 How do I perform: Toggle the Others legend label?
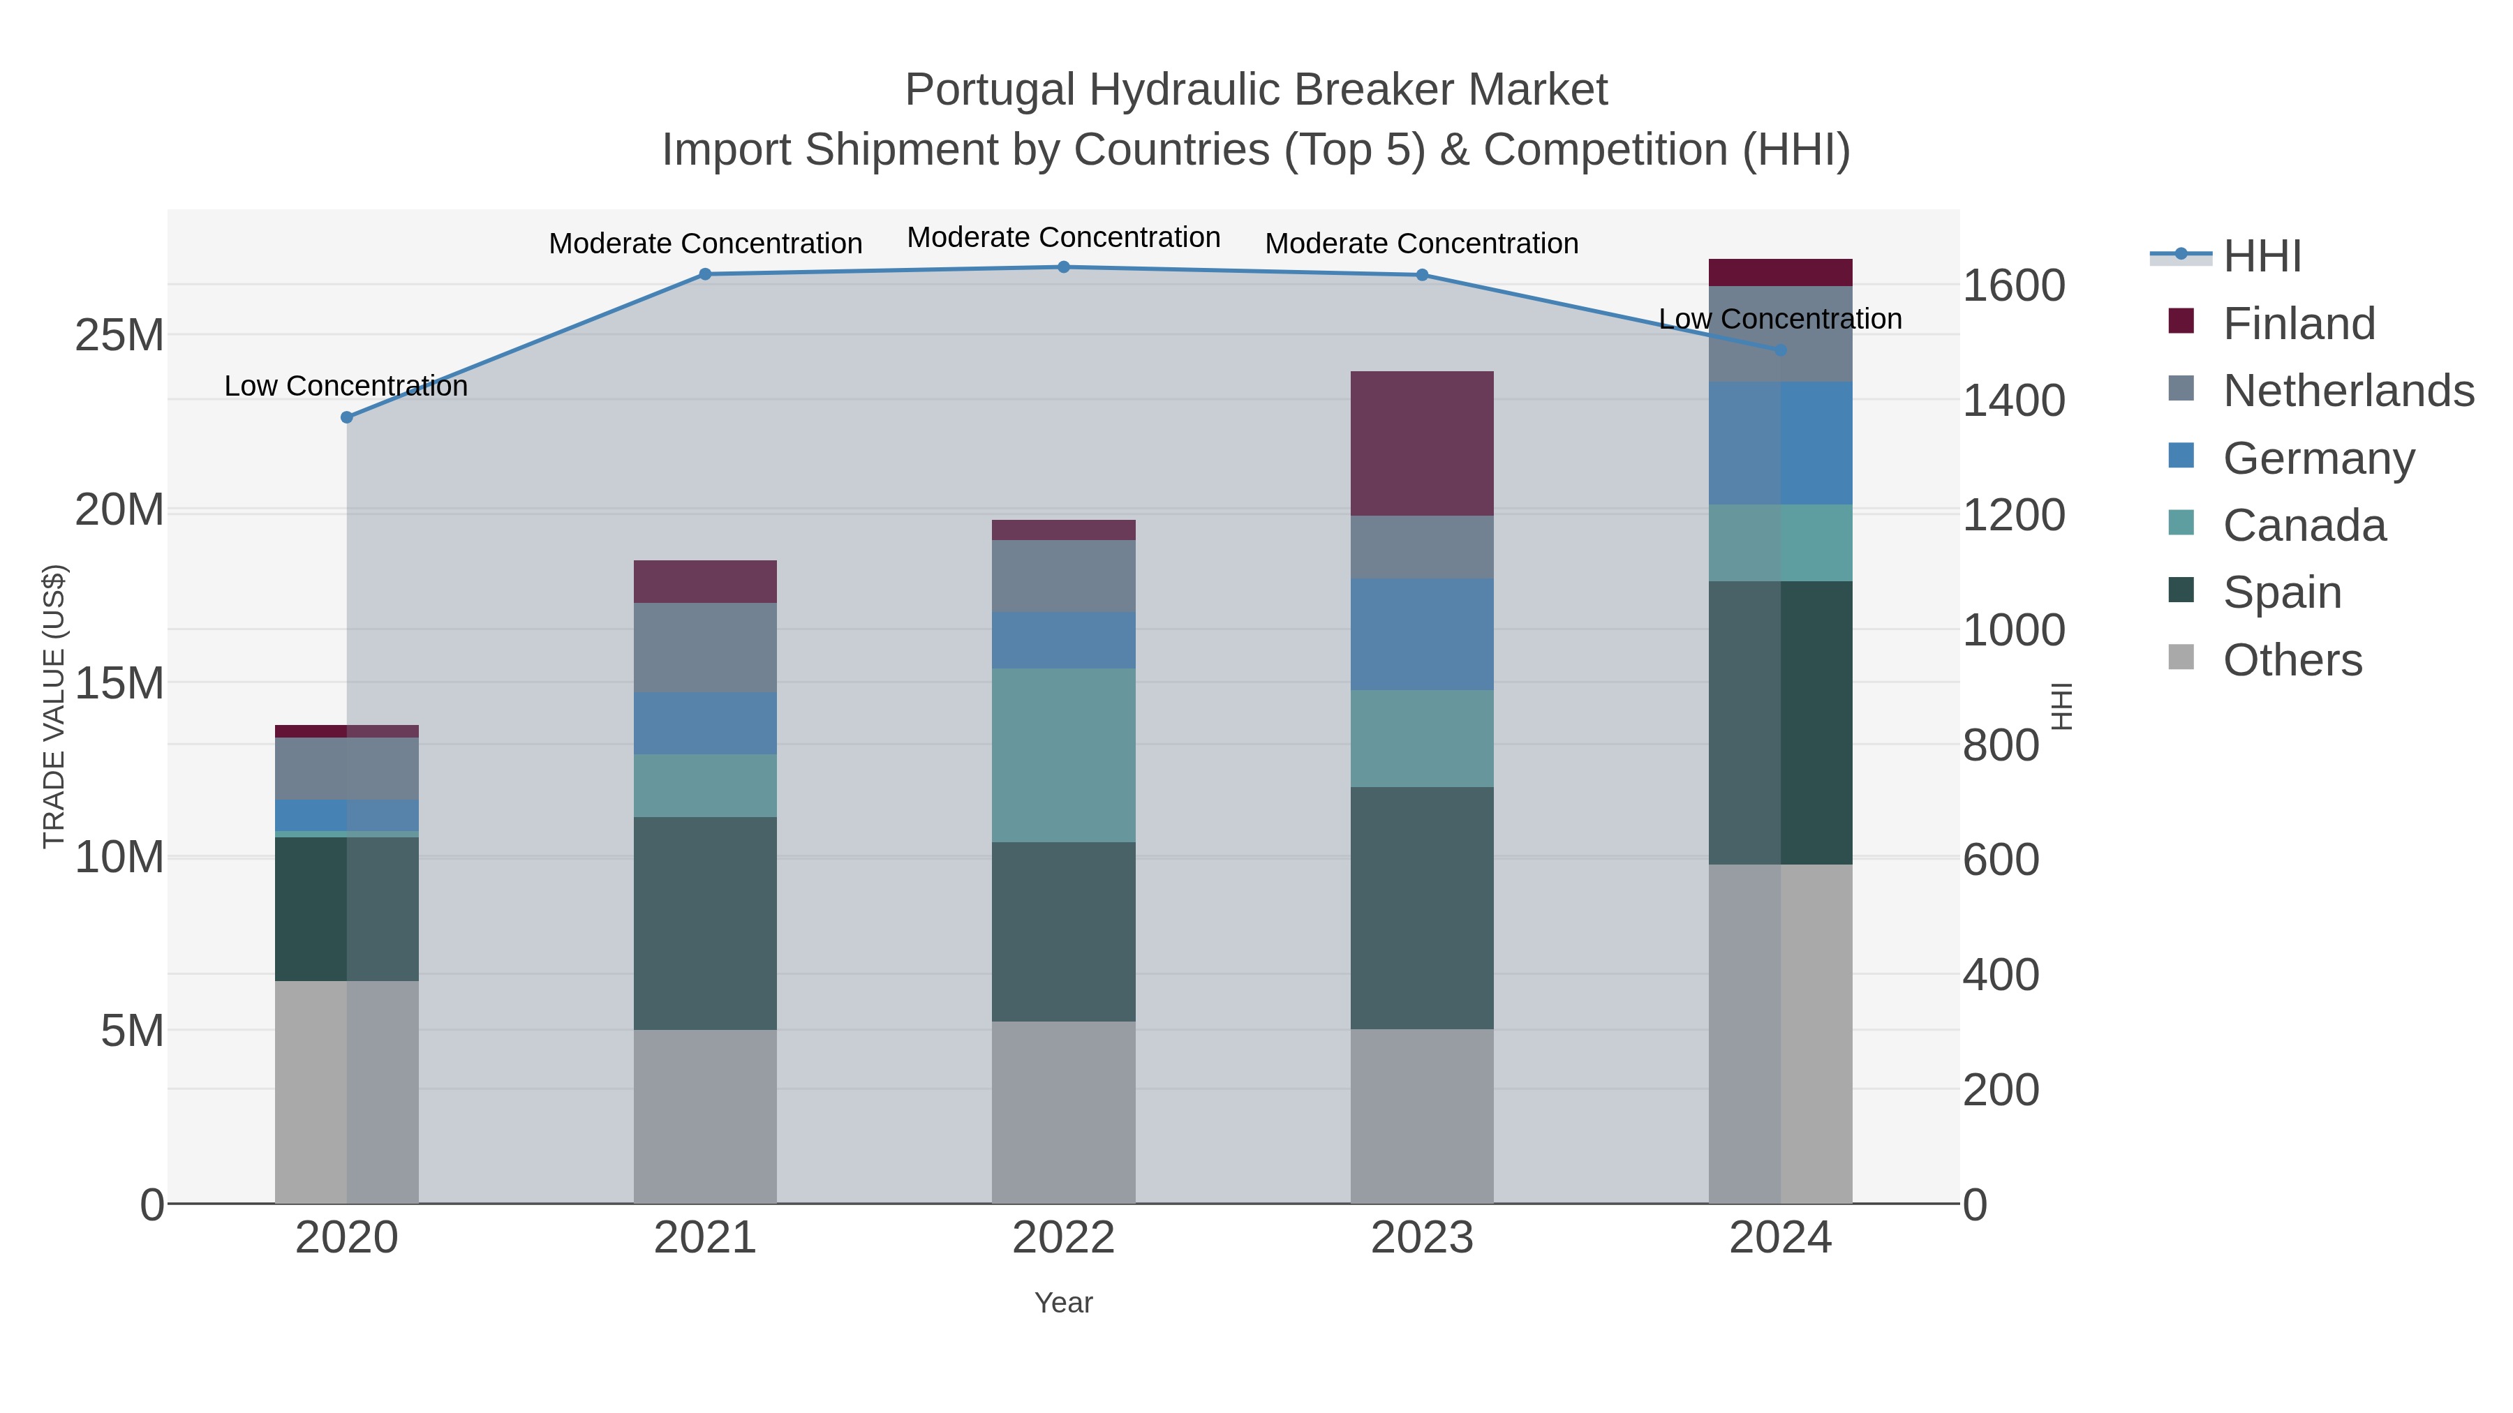click(2292, 660)
